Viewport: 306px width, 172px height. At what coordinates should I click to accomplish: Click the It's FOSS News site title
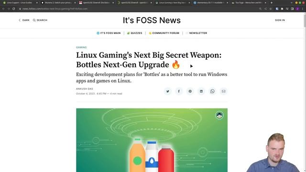[152, 20]
